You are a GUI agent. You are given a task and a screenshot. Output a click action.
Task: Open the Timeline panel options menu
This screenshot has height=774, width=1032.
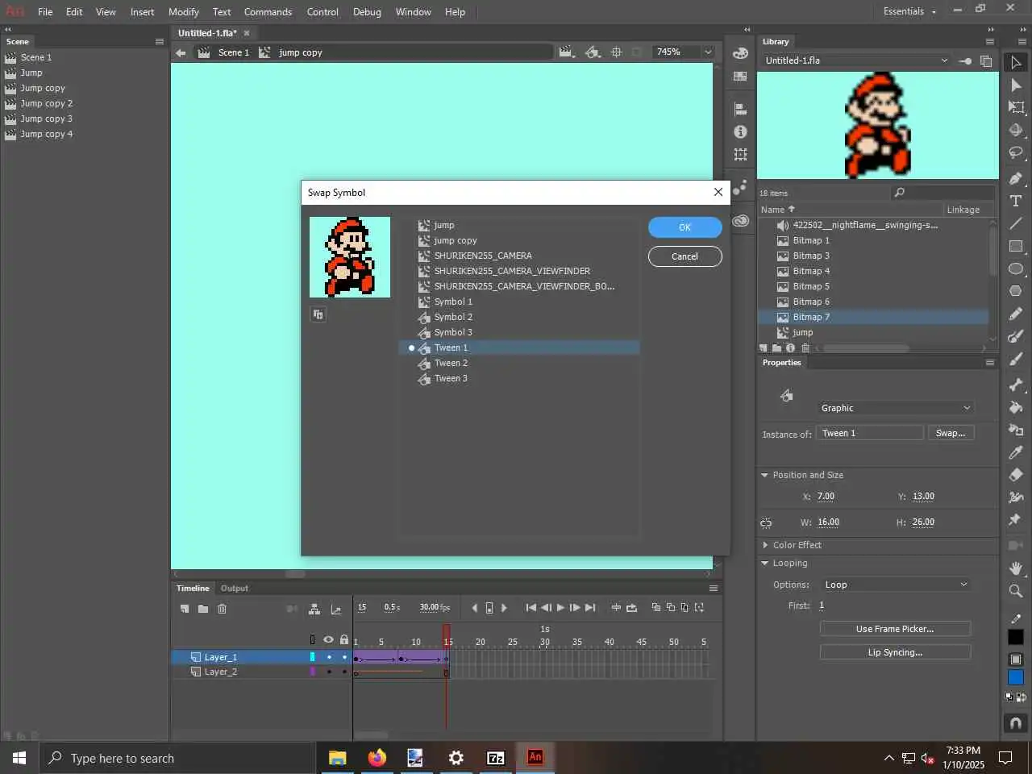pyautogui.click(x=713, y=589)
